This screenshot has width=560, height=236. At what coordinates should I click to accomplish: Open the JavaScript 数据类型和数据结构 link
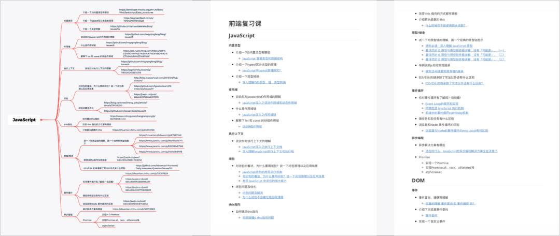pos(262,58)
